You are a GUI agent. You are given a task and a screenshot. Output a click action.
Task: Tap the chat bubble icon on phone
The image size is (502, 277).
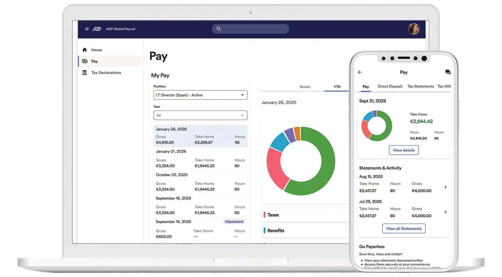click(448, 72)
